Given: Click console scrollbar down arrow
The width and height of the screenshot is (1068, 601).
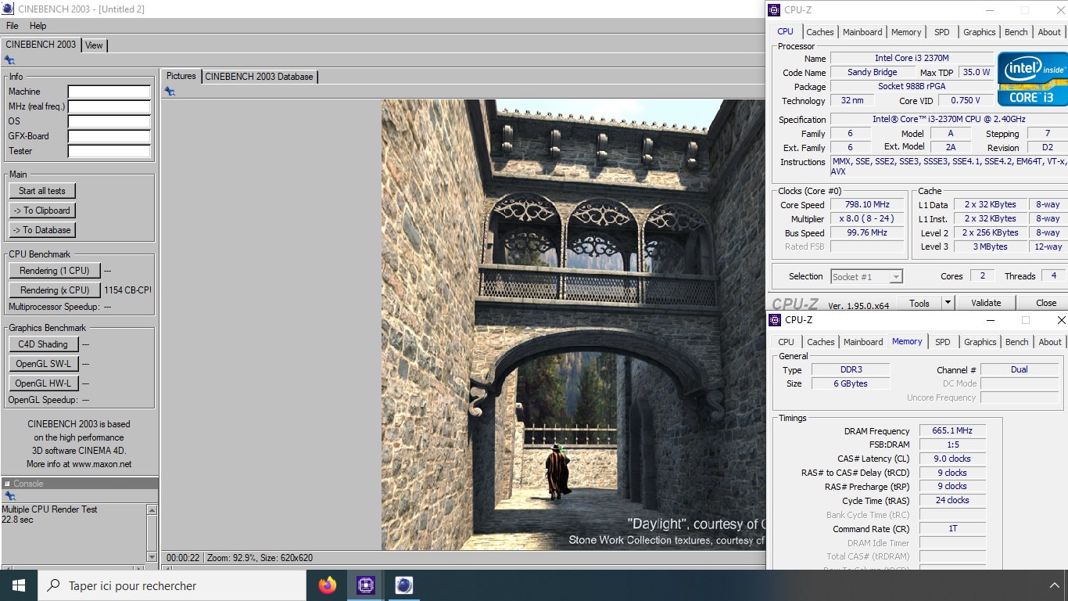Looking at the screenshot, I should [152, 556].
